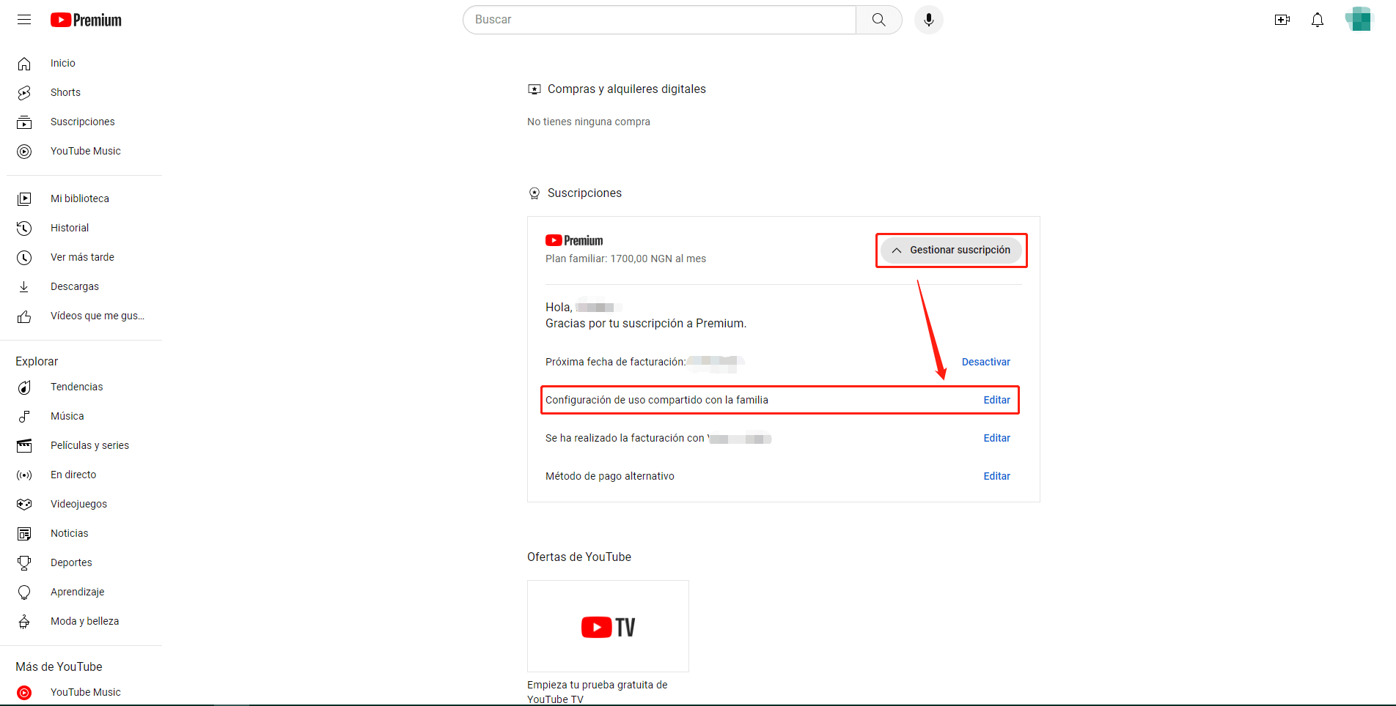Click the Música note icon
Image resolution: width=1396 pixels, height=706 pixels.
point(24,416)
